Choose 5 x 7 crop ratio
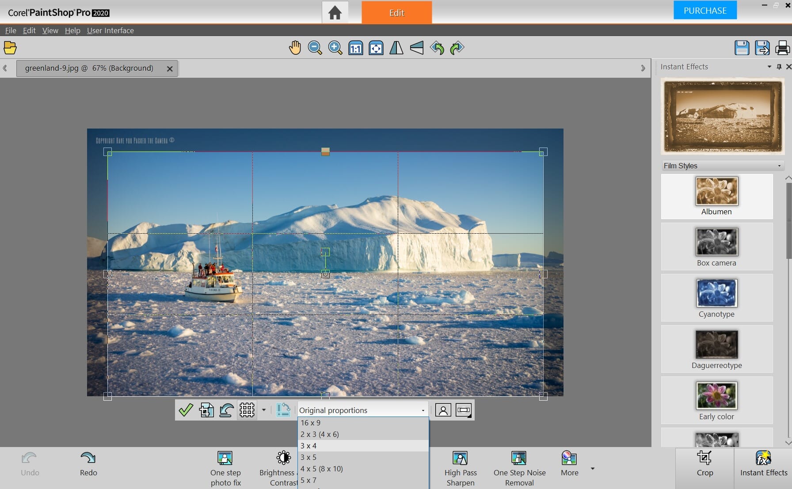The image size is (792, 489). click(363, 480)
